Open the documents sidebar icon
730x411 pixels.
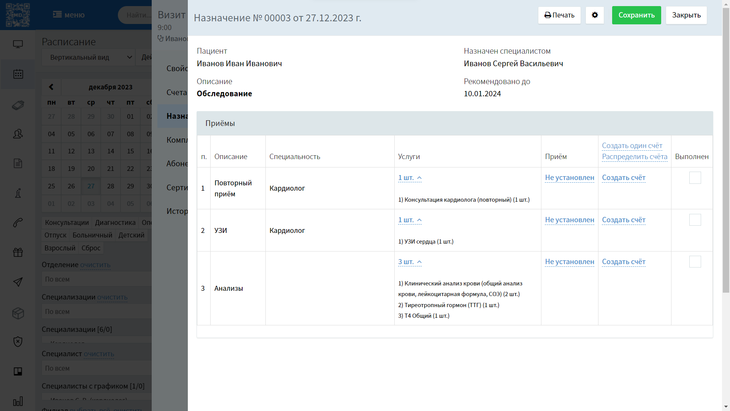click(18, 163)
